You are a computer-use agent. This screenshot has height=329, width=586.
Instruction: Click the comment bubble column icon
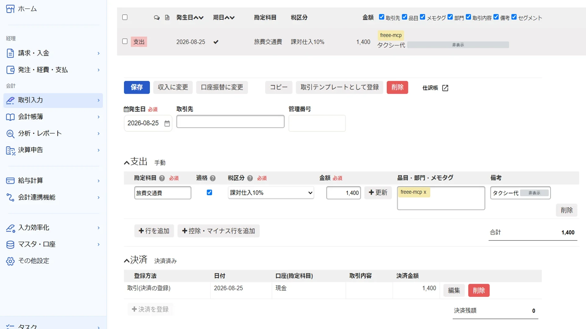(157, 18)
